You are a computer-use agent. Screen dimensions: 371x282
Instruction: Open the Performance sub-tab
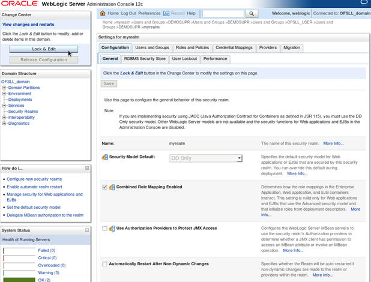coord(215,59)
